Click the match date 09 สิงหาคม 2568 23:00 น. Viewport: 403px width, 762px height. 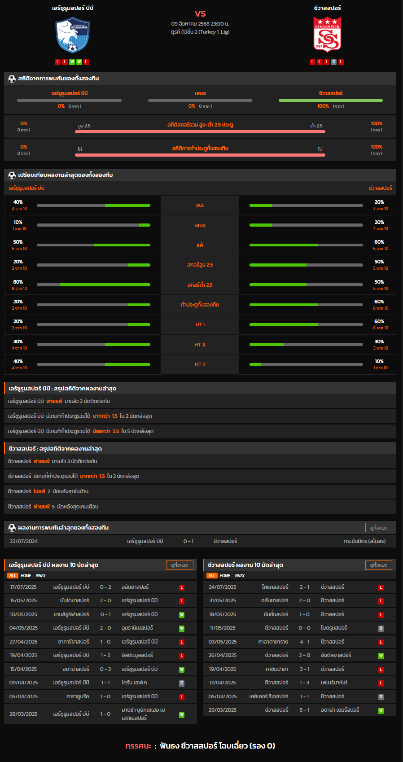click(x=200, y=24)
